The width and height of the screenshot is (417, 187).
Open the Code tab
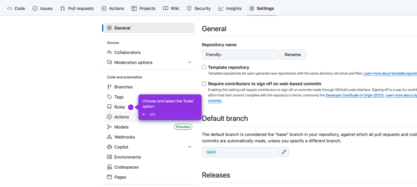pyautogui.click(x=16, y=8)
